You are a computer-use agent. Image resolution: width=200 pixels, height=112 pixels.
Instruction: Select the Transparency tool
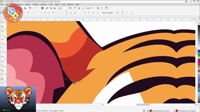click(x=2, y=74)
